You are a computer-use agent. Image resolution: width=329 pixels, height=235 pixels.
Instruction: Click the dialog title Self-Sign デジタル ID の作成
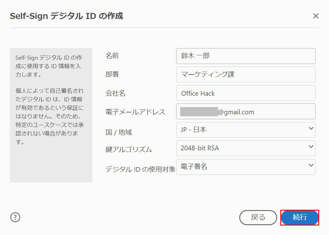[66, 16]
